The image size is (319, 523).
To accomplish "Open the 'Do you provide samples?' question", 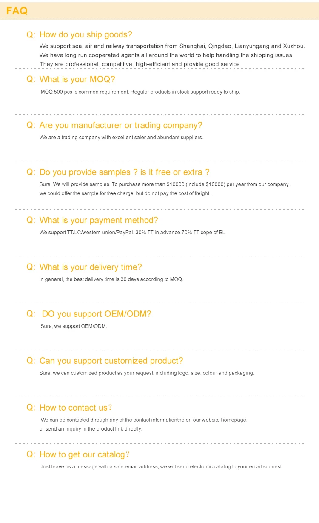I will point(124,172).
